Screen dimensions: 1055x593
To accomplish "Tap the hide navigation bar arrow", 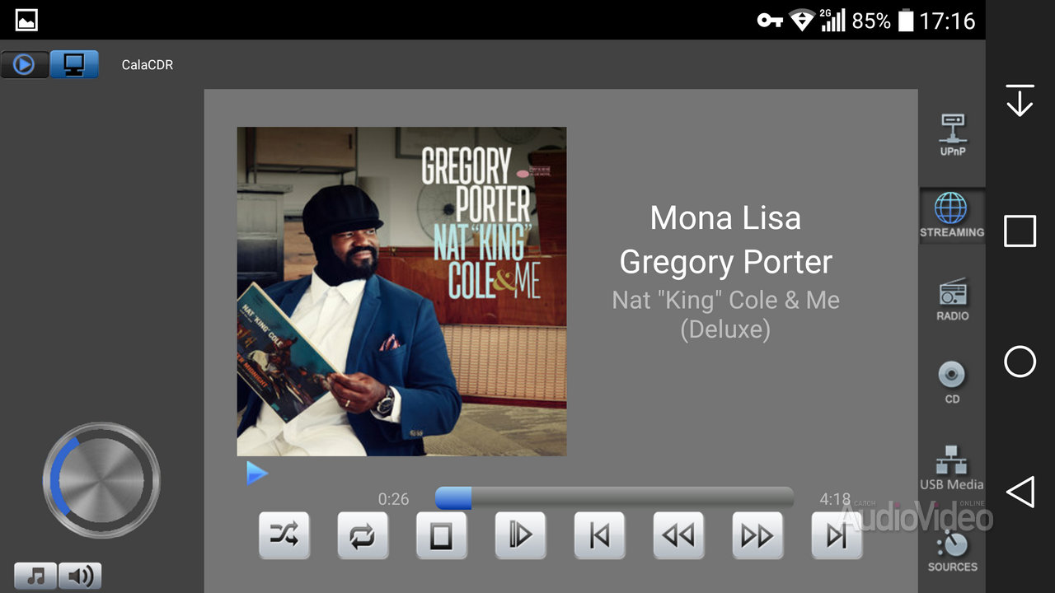I will (1020, 100).
